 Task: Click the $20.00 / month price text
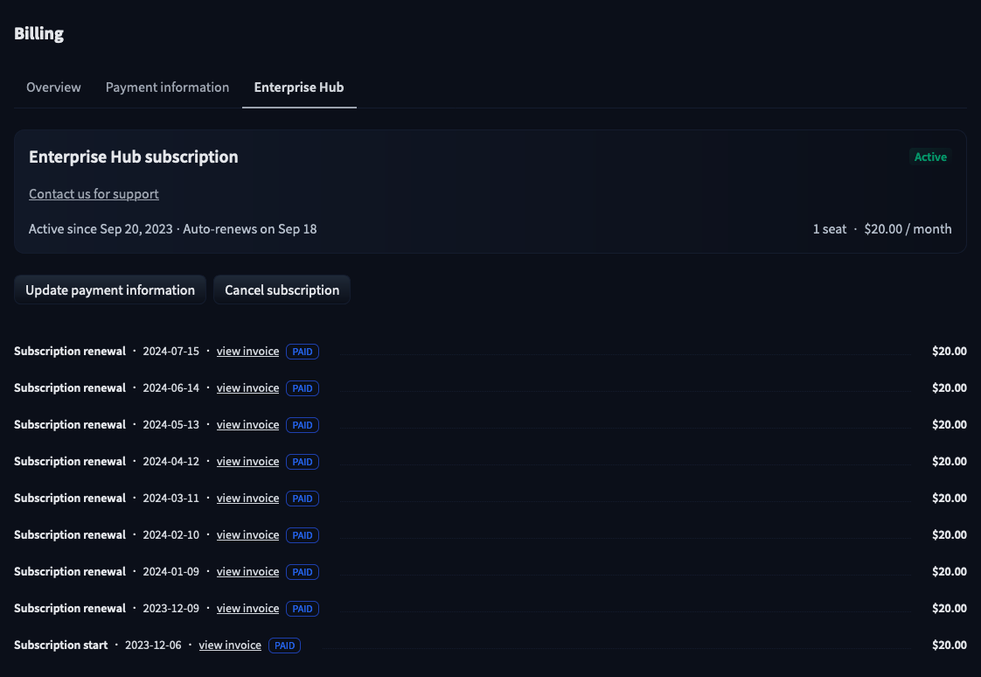[908, 229]
